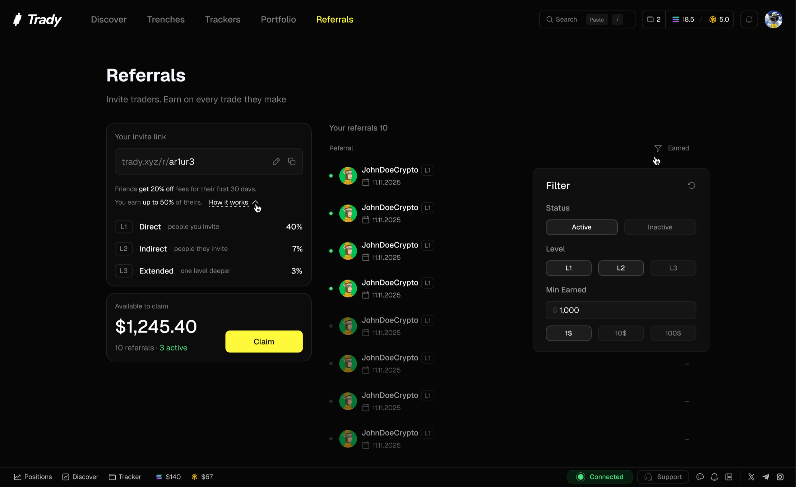This screenshot has width=796, height=487.
Task: Copy the invite link
Action: (x=292, y=161)
